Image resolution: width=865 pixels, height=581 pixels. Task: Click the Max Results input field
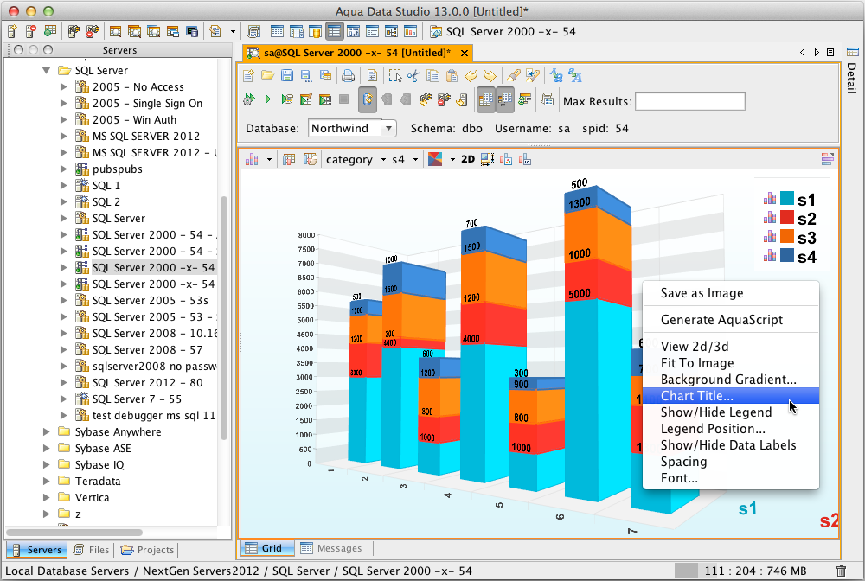coord(690,101)
